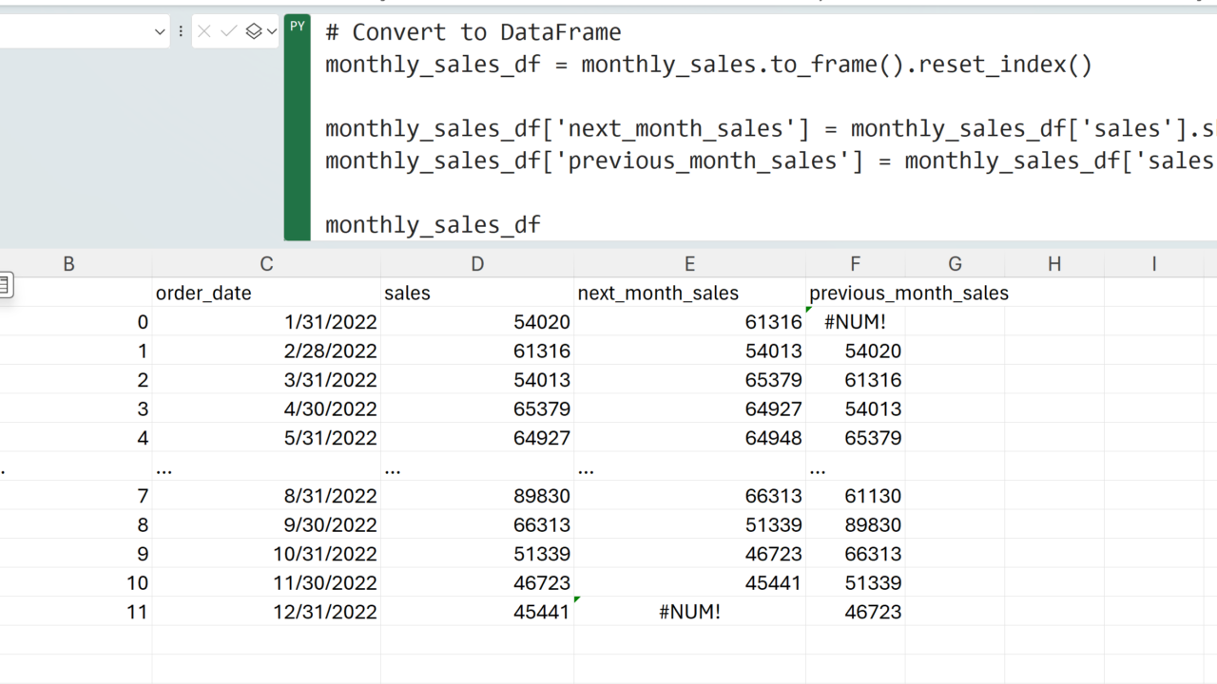1217x684 pixels.
Task: Click the vertical three-dot handle beside Name Box
Action: 181,32
